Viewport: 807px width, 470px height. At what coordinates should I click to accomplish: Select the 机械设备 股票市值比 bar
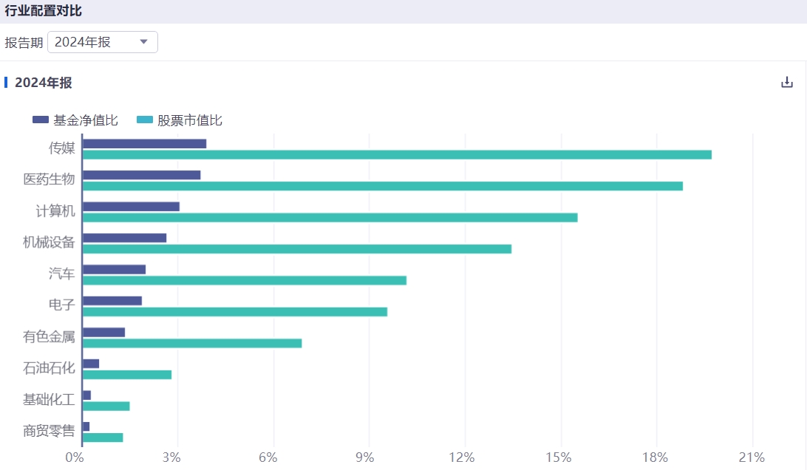(x=296, y=249)
